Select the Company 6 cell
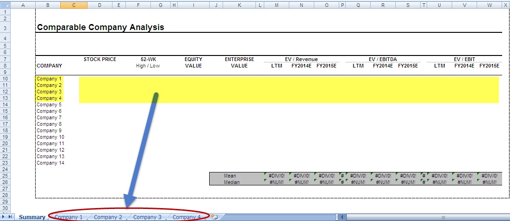This screenshot has width=510, height=221. pos(50,111)
